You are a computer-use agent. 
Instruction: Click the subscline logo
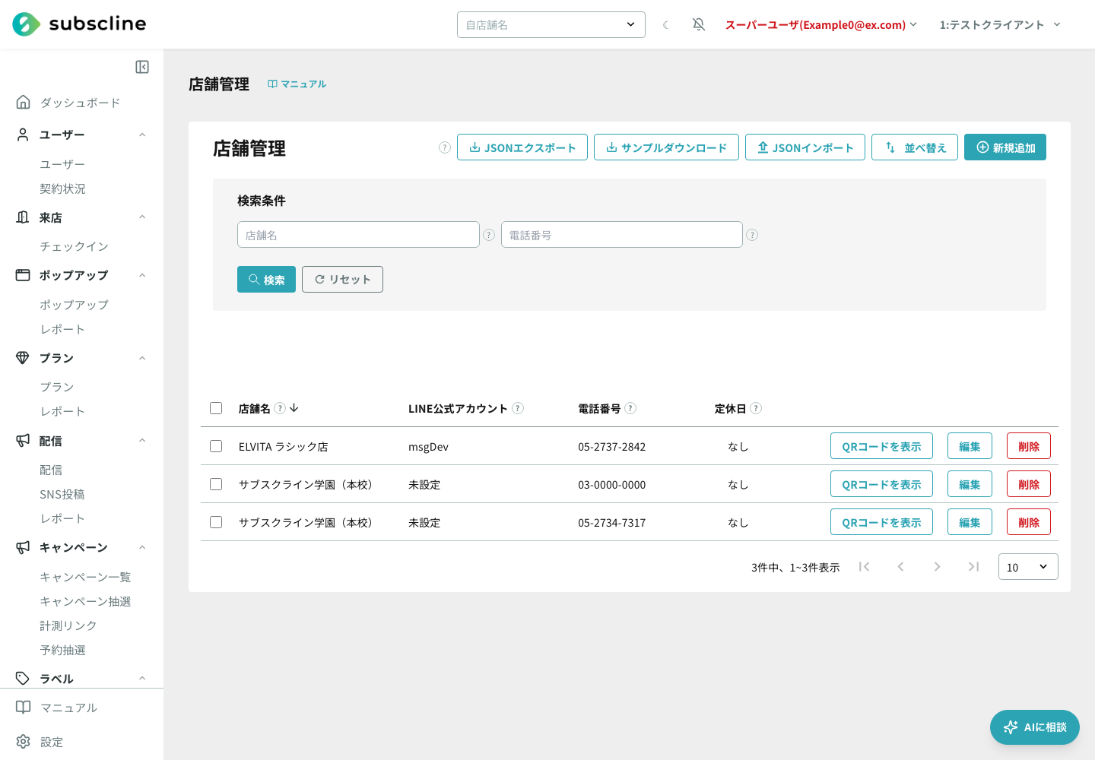point(79,24)
